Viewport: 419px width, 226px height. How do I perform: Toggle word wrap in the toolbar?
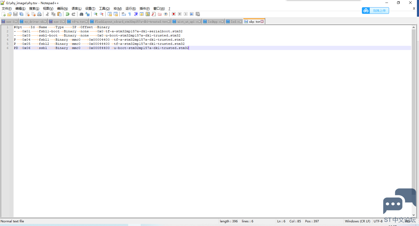click(124, 14)
